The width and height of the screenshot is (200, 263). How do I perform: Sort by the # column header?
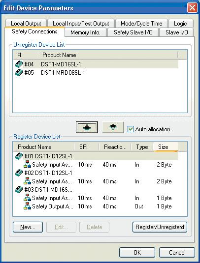pyautogui.click(x=26, y=55)
